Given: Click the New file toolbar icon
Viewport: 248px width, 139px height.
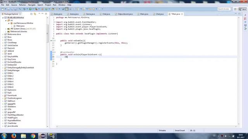Looking at the screenshot, I should 3,9.
